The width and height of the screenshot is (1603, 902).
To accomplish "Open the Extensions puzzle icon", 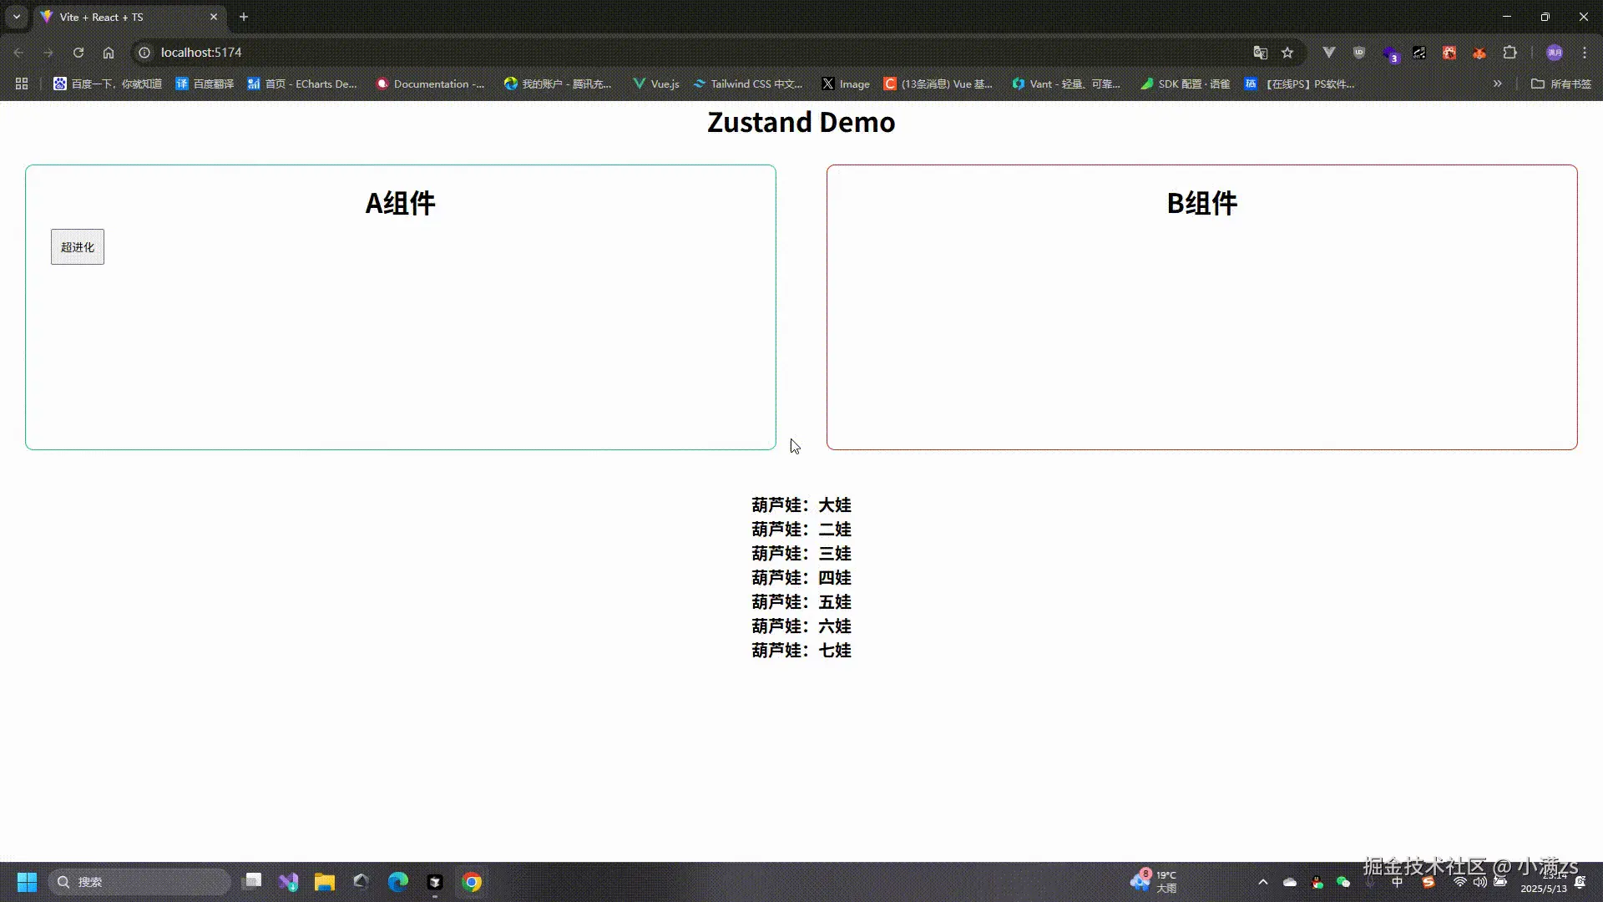I will (1509, 53).
